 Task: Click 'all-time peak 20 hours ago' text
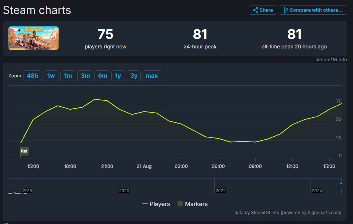tap(294, 47)
